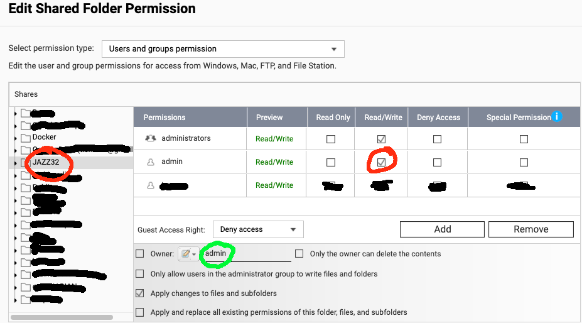Screen dimensions: 582x323
Task: Check Deny Access for admin user
Action: point(437,162)
